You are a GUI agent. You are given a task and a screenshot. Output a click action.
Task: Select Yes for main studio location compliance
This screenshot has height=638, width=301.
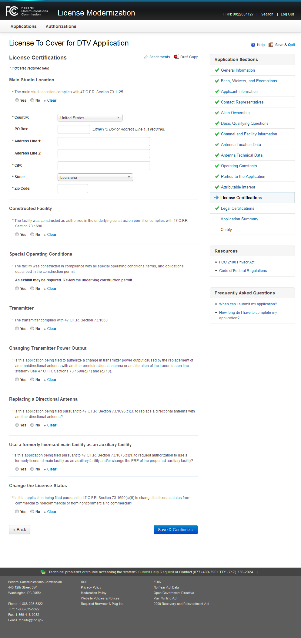(x=17, y=100)
